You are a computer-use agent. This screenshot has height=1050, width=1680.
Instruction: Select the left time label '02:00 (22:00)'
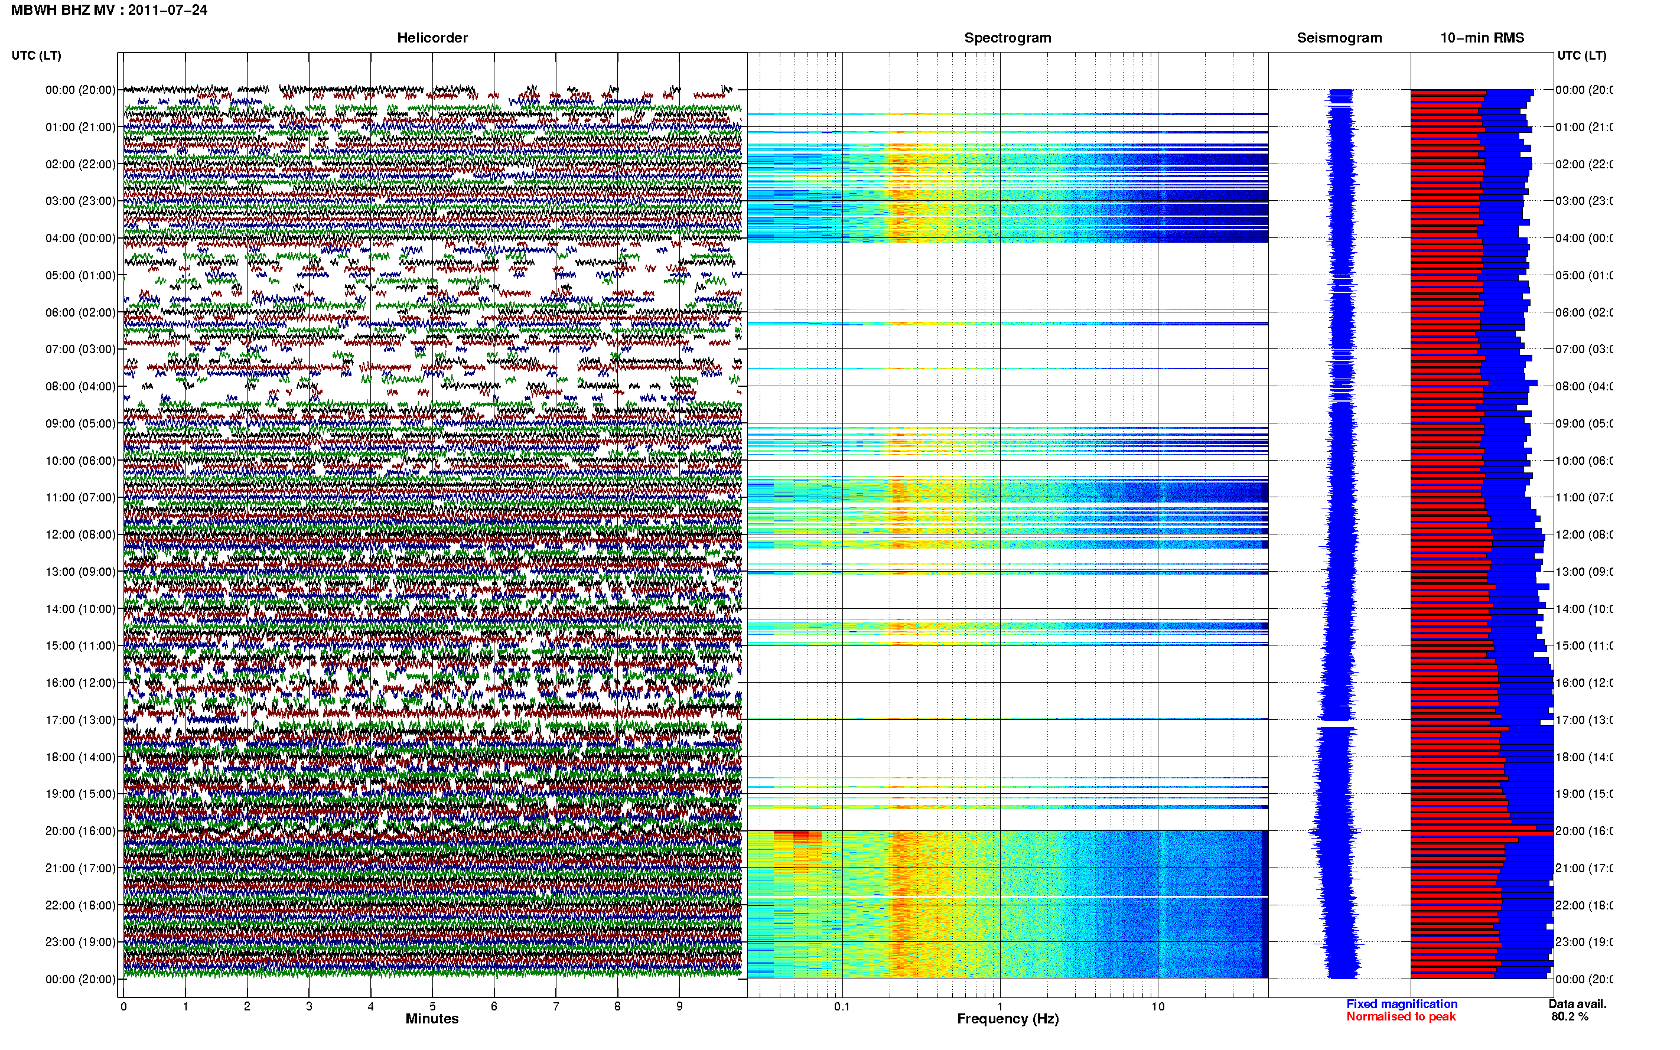point(80,164)
